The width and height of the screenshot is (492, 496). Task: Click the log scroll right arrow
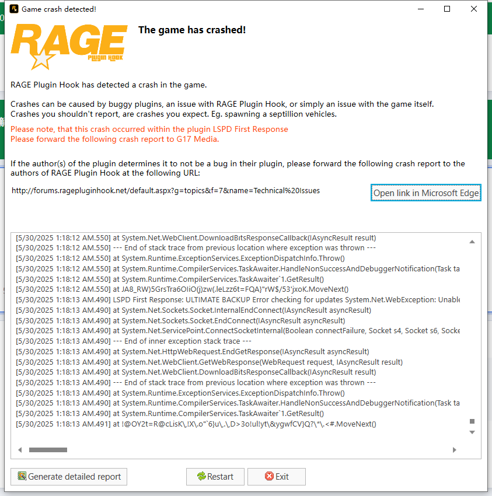point(455,450)
